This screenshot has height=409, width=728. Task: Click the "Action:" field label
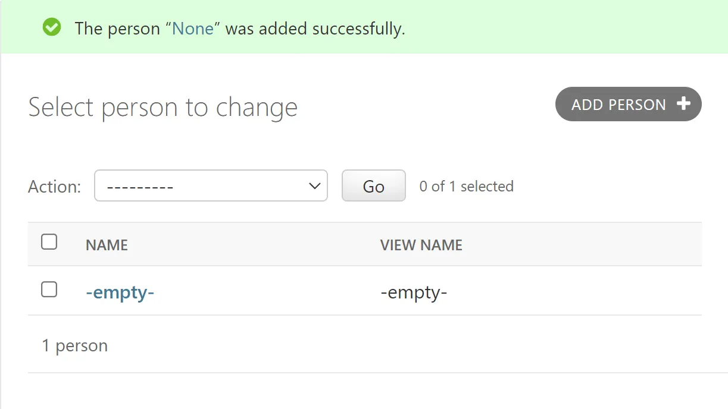click(x=54, y=187)
